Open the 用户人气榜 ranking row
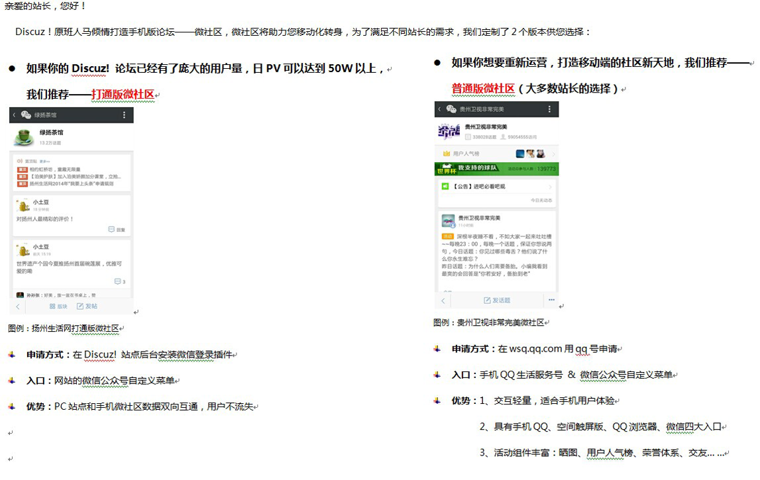The width and height of the screenshot is (760, 480). click(497, 154)
